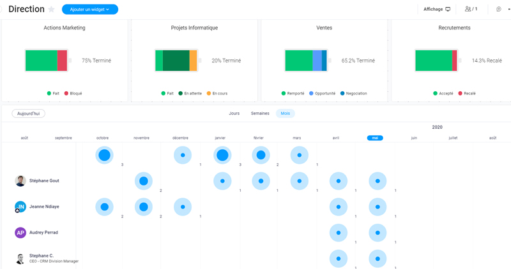This screenshot has height=269, width=511.
Task: Click the Direction dashboard title
Action: click(26, 9)
